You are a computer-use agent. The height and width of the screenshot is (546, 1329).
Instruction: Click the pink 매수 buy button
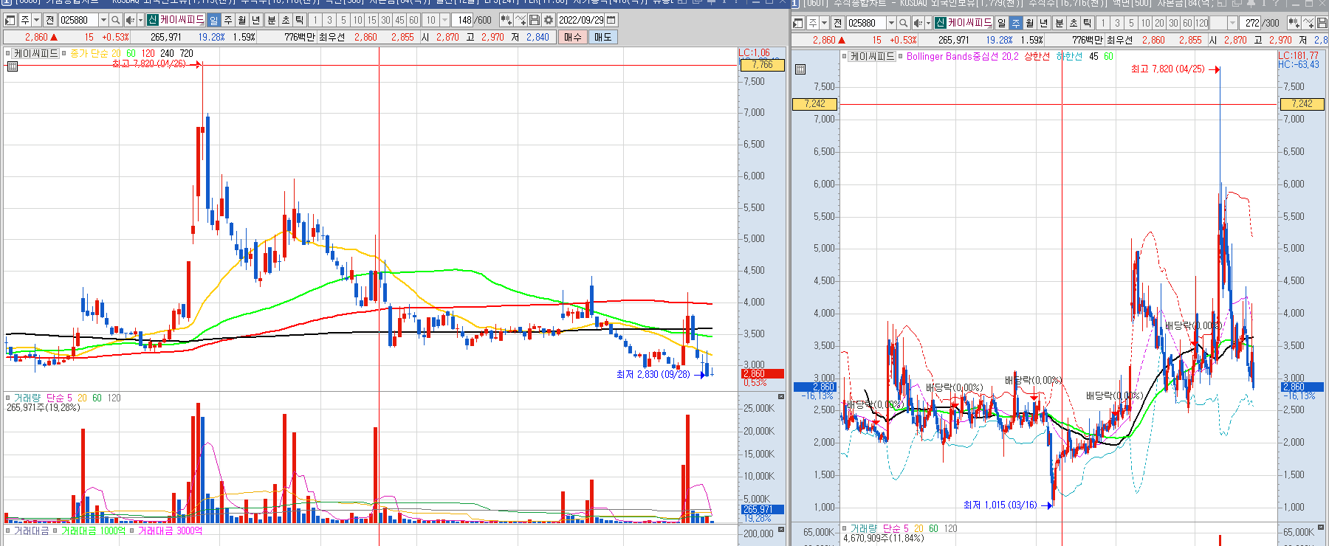[571, 37]
